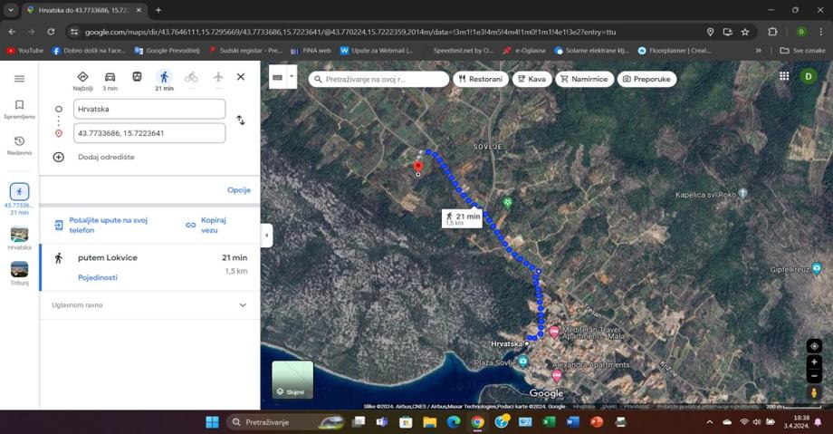
Task: Swap start and destination points
Action: (241, 120)
